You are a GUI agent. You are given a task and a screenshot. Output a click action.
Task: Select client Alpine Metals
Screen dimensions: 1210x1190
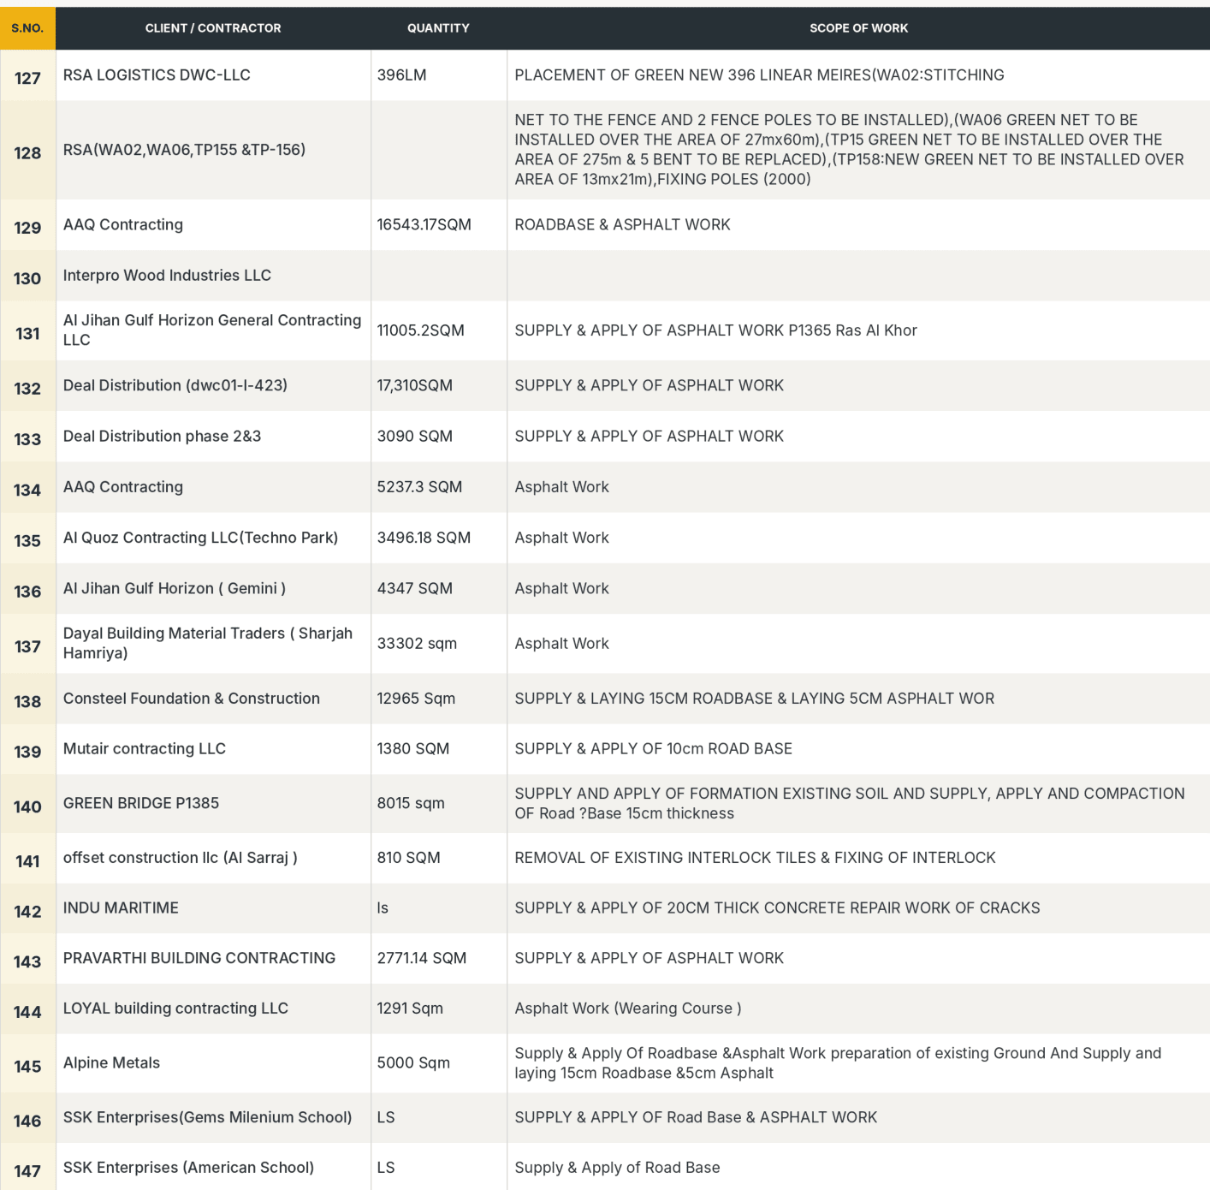[111, 1063]
